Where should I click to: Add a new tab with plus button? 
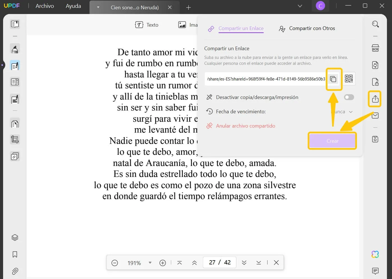tap(189, 8)
